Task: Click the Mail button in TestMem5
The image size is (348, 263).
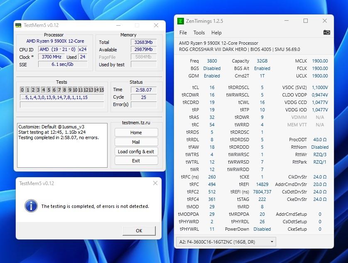Action: click(x=136, y=142)
